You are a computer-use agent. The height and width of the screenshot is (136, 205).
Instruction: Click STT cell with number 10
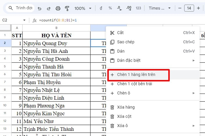(x=17, y=113)
